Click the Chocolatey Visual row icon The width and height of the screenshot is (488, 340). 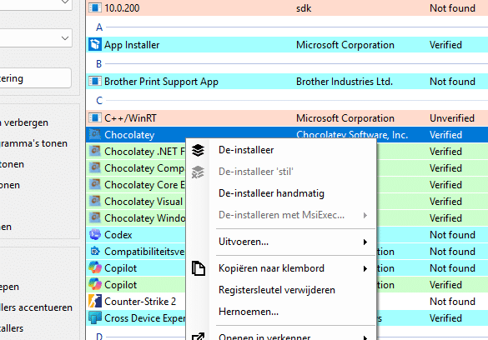95,201
